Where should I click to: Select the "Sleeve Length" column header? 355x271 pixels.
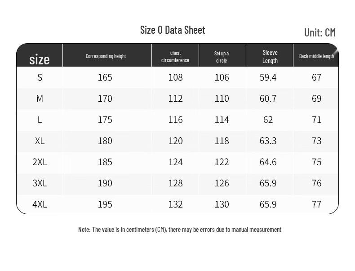(270, 57)
